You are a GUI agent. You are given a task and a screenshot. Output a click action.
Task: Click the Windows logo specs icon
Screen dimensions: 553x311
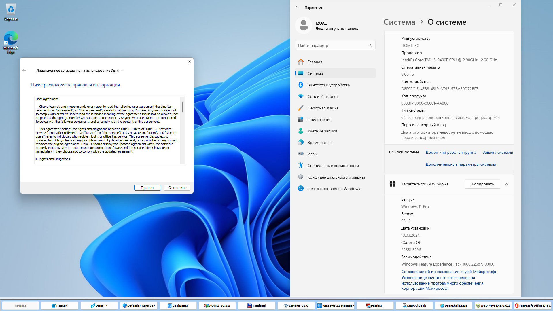392,184
